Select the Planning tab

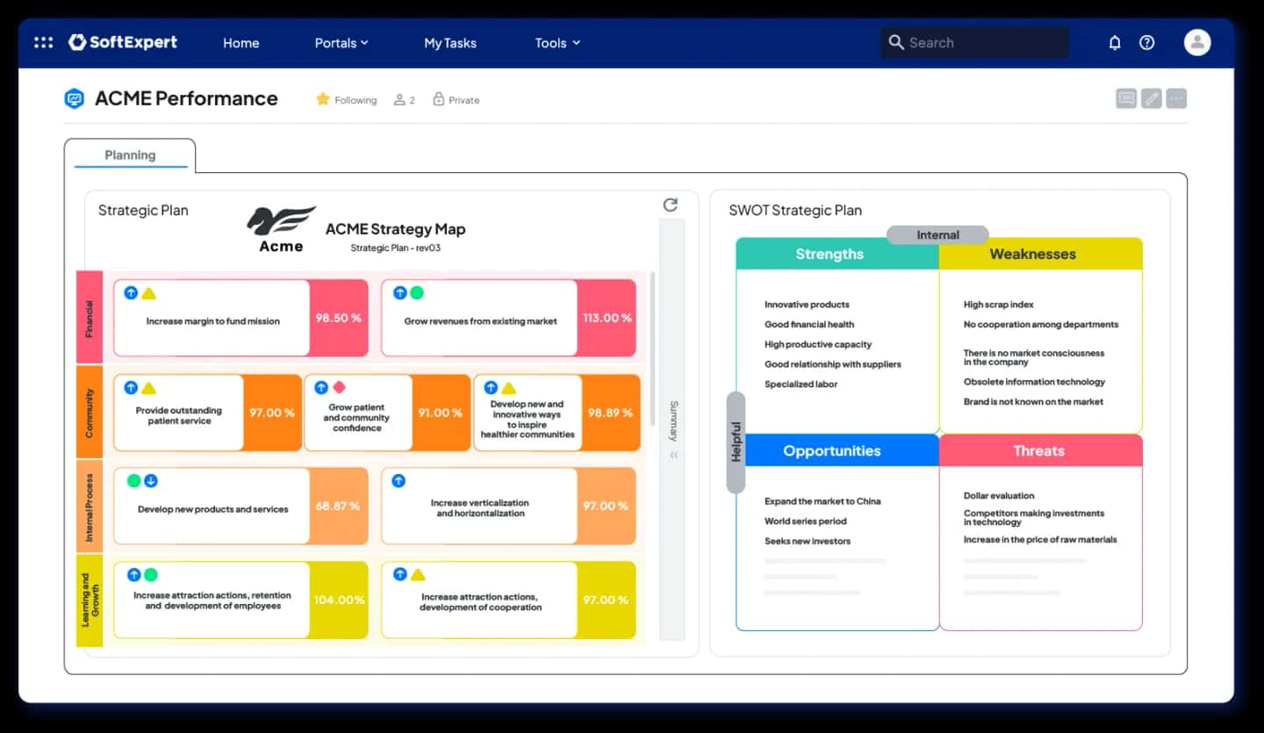pyautogui.click(x=130, y=155)
